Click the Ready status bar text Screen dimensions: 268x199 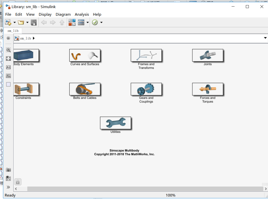(x=10, y=195)
